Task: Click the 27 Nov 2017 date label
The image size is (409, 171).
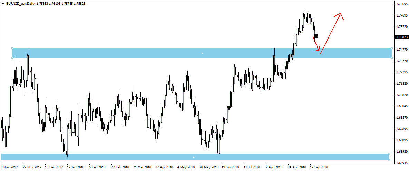Action: (x=32, y=167)
